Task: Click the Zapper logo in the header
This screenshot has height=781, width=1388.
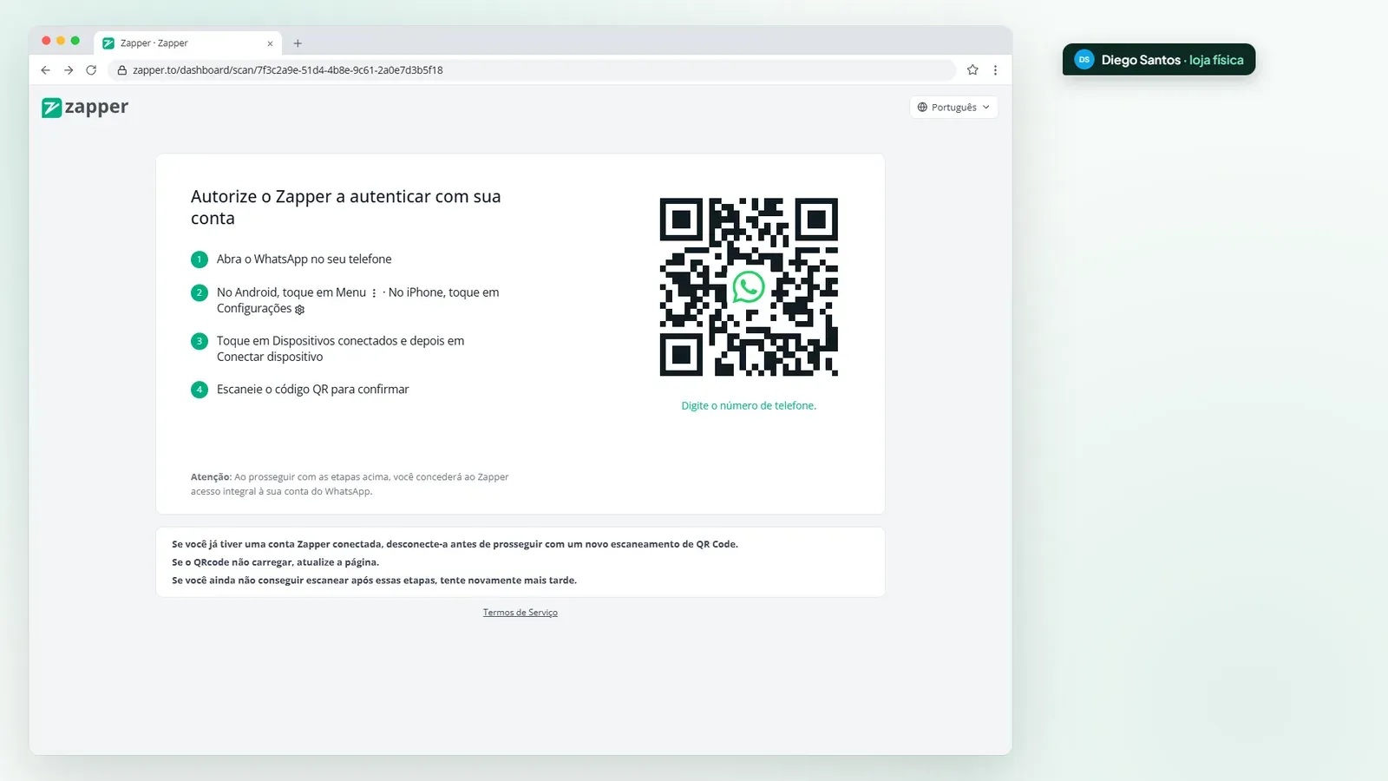Action: [85, 108]
